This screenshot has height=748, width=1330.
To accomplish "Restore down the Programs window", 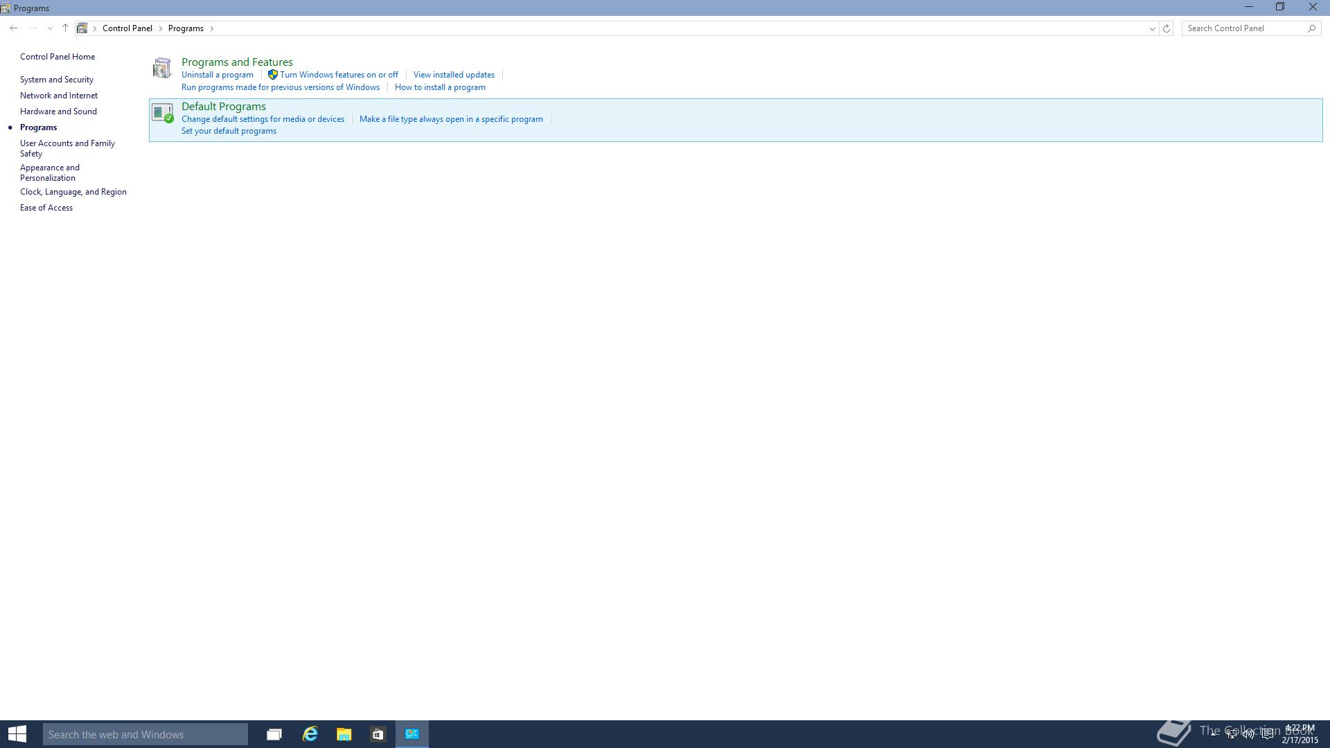I will pos(1281,8).
